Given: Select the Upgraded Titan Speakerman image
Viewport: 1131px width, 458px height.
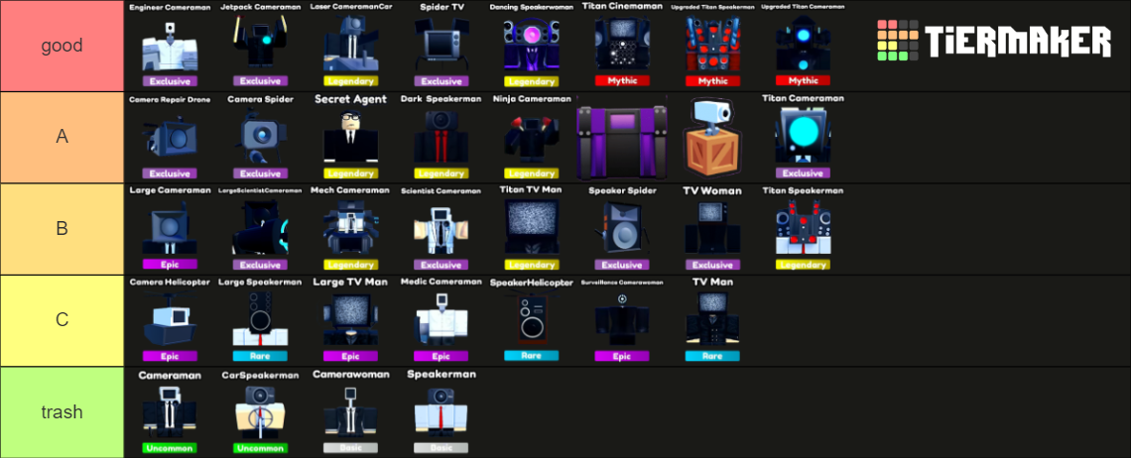Looking at the screenshot, I should (711, 46).
